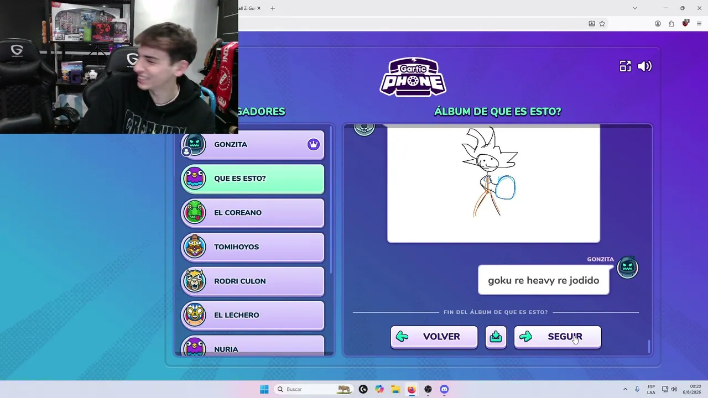Open OBS Studio from the taskbar

pyautogui.click(x=428, y=389)
